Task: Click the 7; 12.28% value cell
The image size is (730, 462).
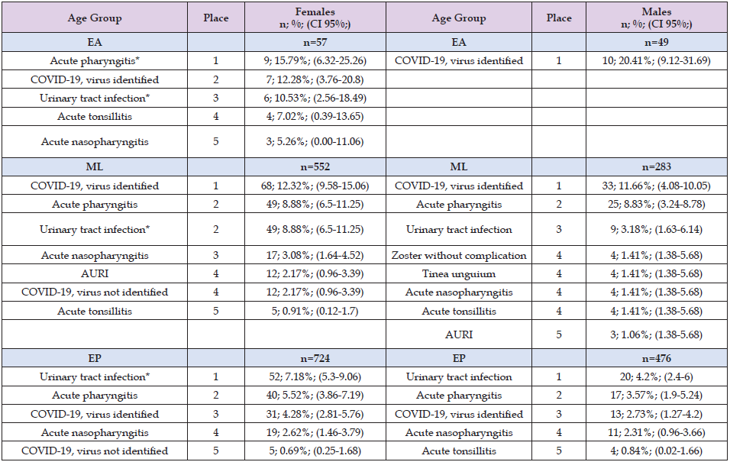Action: pyautogui.click(x=315, y=79)
